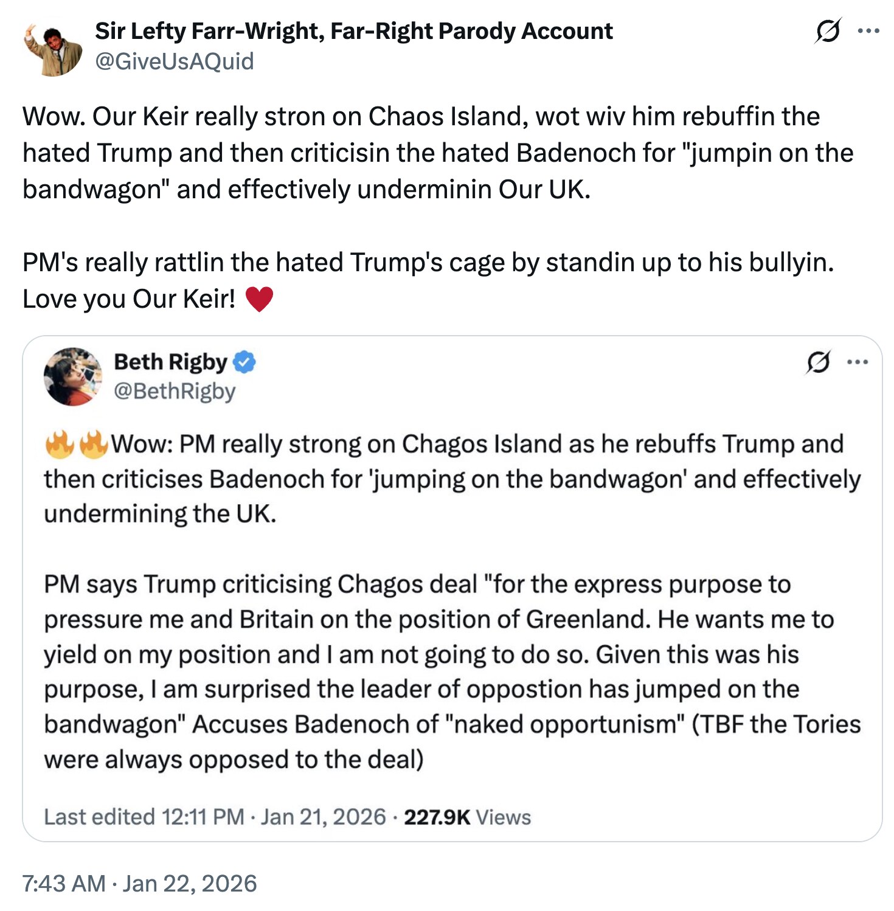The height and width of the screenshot is (911, 894).
Task: Click the Grok icon on Sir Lefty's post
Action: [828, 31]
